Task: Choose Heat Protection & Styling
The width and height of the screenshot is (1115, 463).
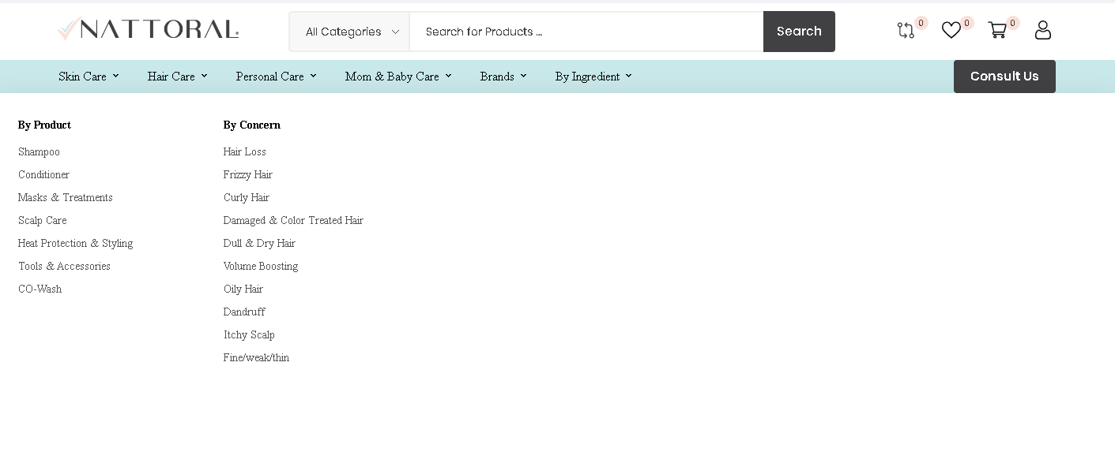Action: click(x=75, y=243)
